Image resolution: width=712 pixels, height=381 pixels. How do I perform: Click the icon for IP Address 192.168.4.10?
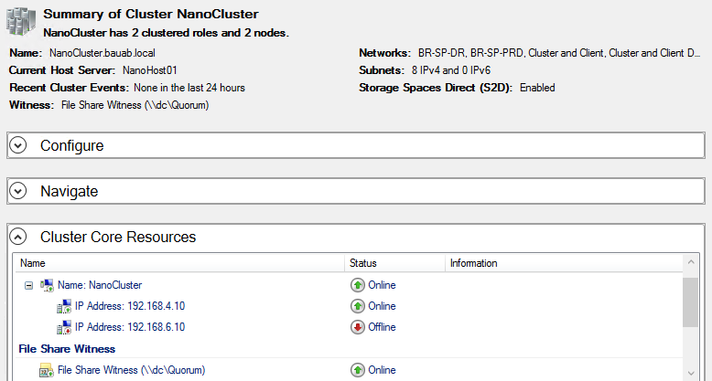64,306
